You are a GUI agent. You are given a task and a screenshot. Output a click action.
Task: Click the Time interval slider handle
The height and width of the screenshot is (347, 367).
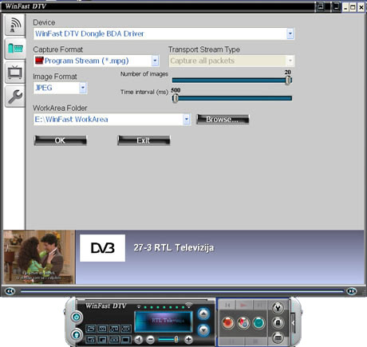point(176,98)
